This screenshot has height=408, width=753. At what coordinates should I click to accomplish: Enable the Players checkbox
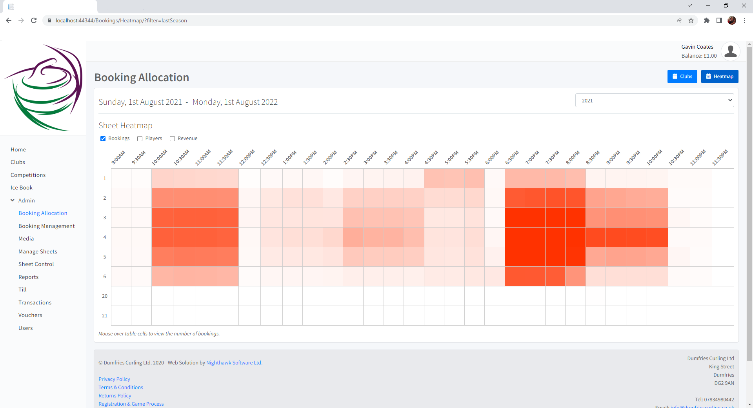point(140,138)
